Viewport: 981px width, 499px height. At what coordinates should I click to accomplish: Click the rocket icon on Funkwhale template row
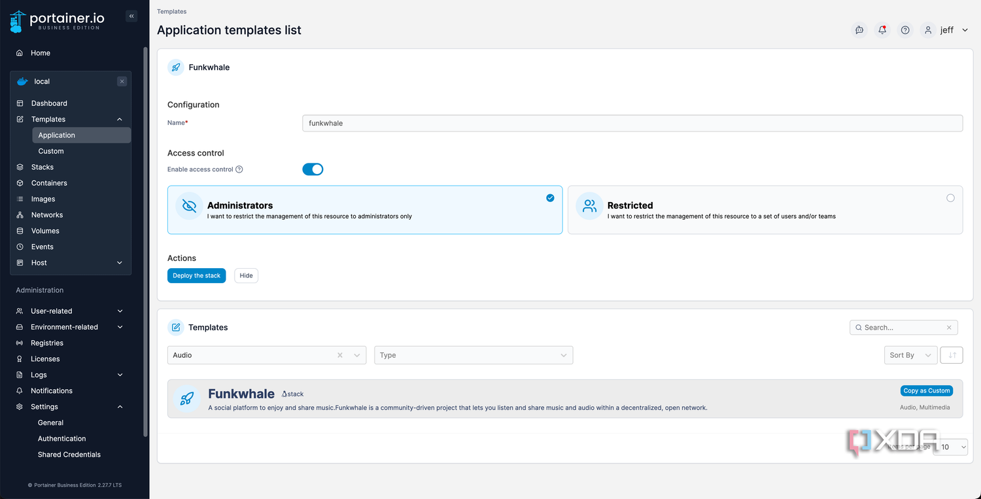pyautogui.click(x=187, y=399)
